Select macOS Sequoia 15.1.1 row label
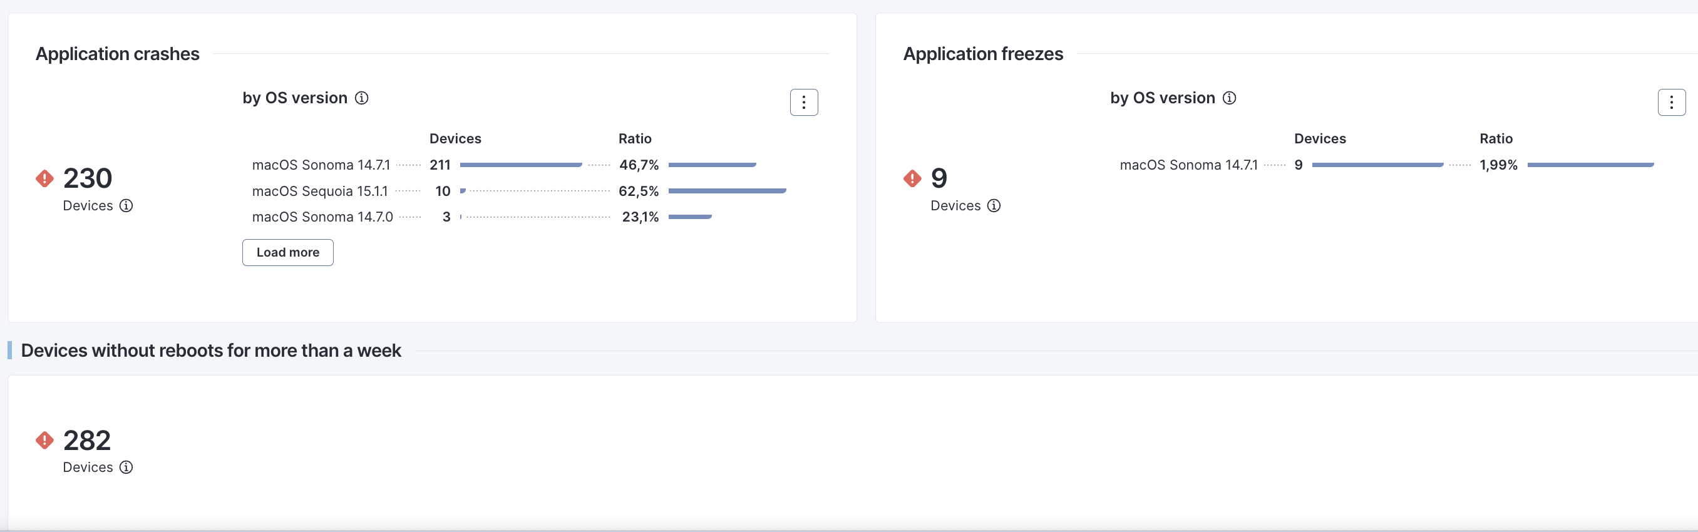 click(x=320, y=191)
